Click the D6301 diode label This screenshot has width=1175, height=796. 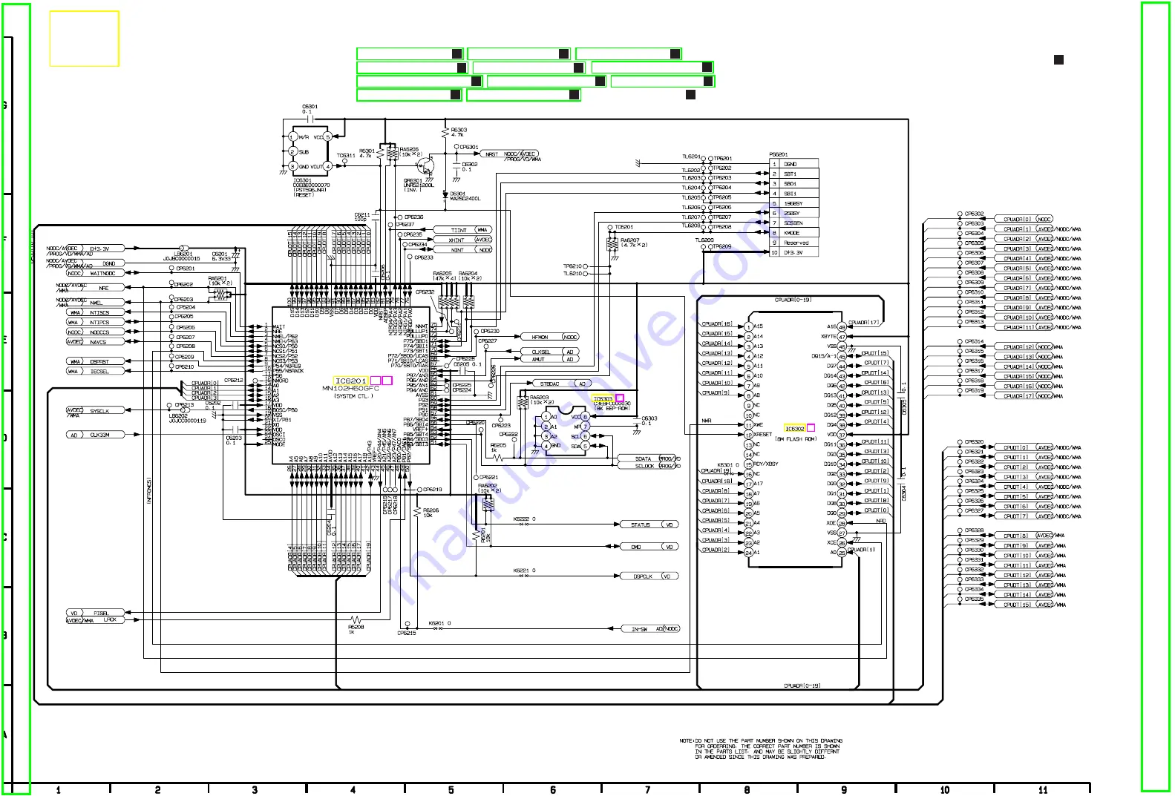tap(457, 194)
